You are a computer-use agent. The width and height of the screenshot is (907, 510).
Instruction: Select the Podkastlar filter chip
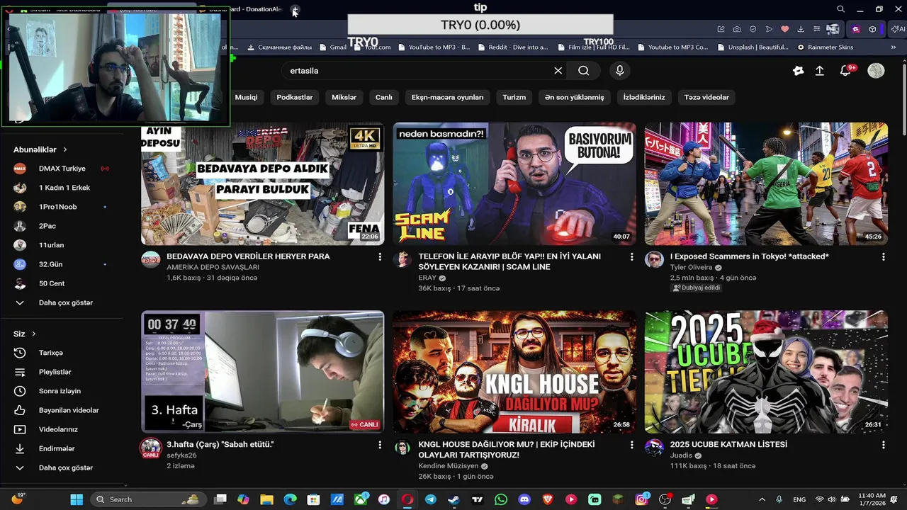coord(294,97)
